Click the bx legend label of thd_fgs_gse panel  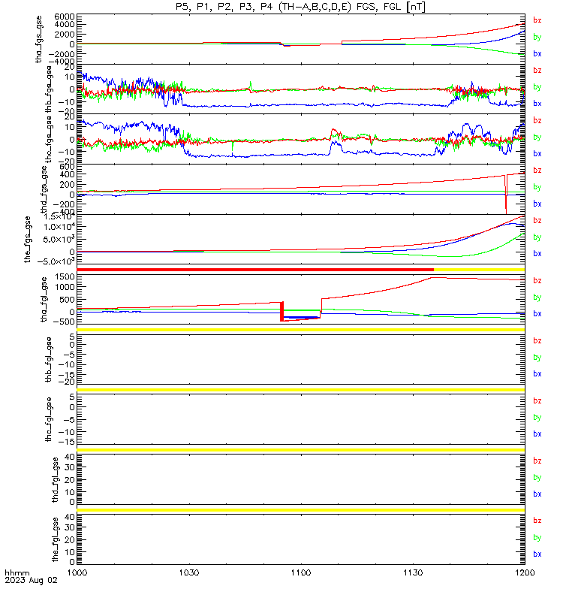(x=537, y=204)
